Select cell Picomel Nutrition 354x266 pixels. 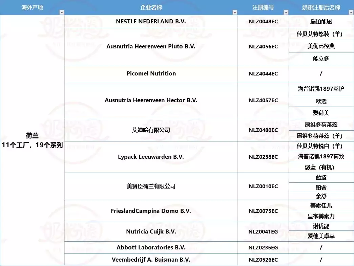tap(151, 73)
